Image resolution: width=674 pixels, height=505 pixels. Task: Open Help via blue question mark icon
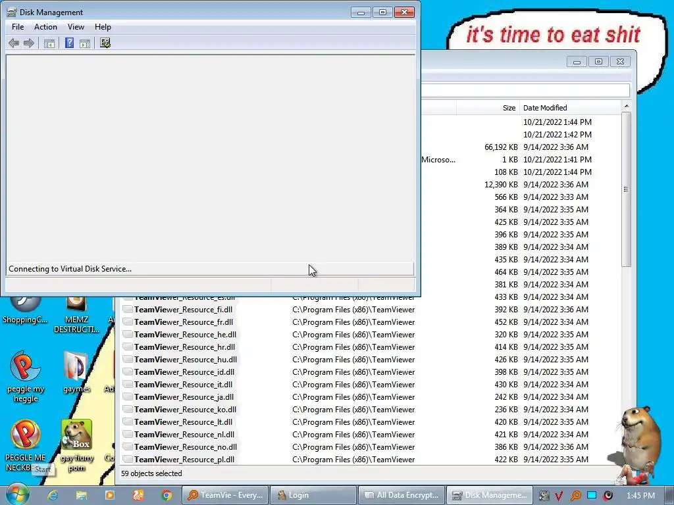point(69,43)
